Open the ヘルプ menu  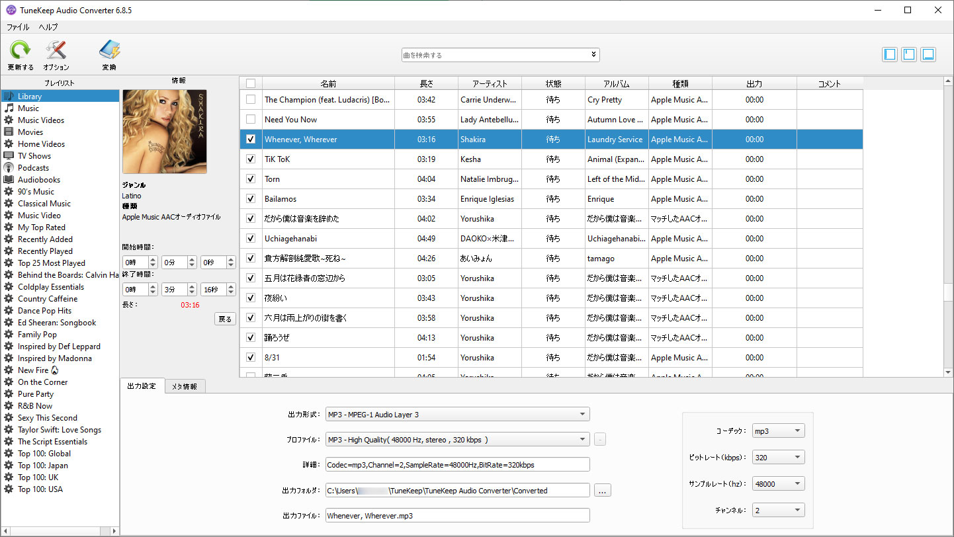point(48,27)
